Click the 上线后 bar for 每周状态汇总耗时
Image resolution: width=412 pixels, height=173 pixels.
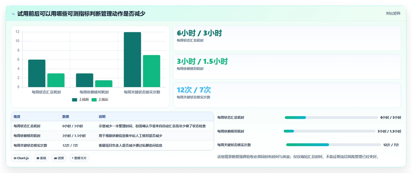(56, 80)
